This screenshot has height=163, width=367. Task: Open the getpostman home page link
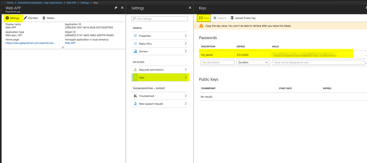(30, 43)
